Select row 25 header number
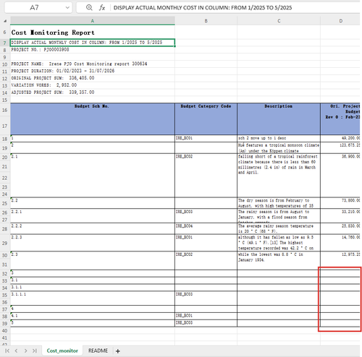This screenshot has width=362, height=357. pyautogui.click(x=5, y=203)
